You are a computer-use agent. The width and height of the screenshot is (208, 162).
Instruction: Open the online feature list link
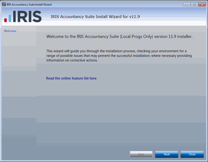pyautogui.click(x=71, y=78)
